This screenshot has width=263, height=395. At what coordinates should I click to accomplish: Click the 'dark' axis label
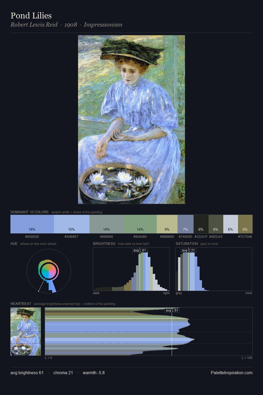click(x=96, y=293)
